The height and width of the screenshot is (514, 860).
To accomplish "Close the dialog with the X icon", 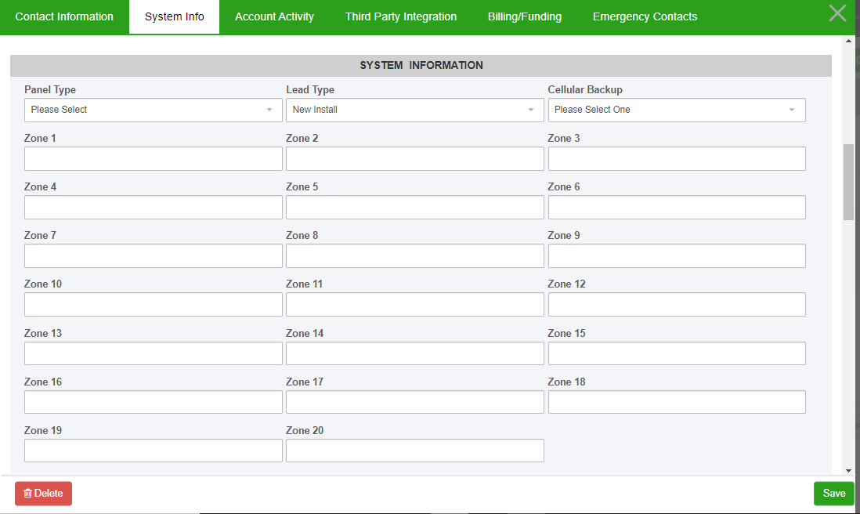I will [x=837, y=13].
